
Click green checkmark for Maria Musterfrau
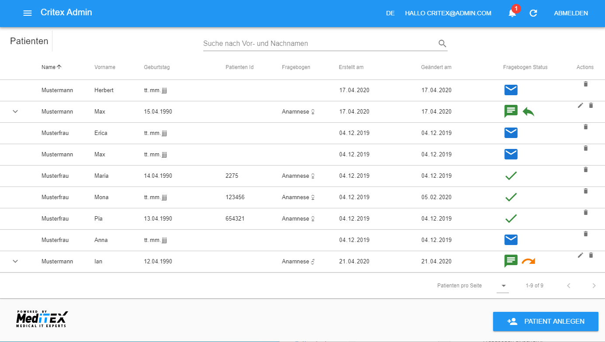click(511, 176)
